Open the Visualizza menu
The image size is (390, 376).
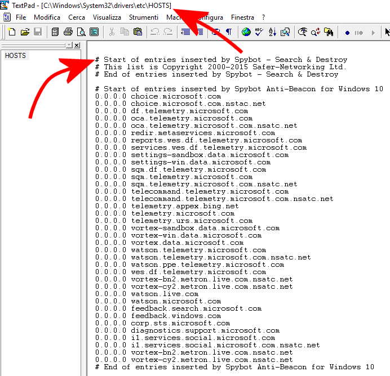tap(107, 17)
